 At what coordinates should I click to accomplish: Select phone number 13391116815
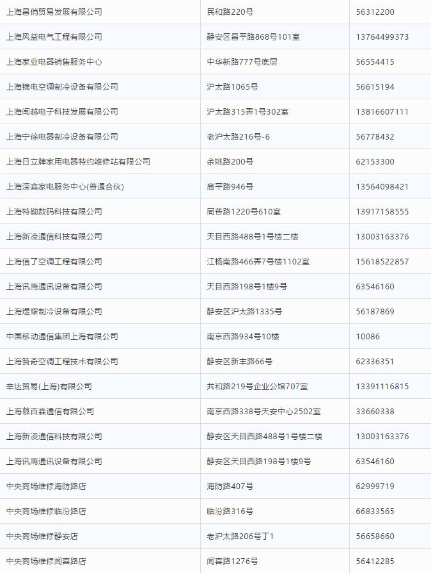click(x=382, y=386)
